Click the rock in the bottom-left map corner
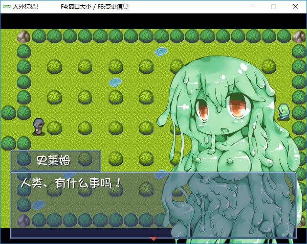 [23, 220]
